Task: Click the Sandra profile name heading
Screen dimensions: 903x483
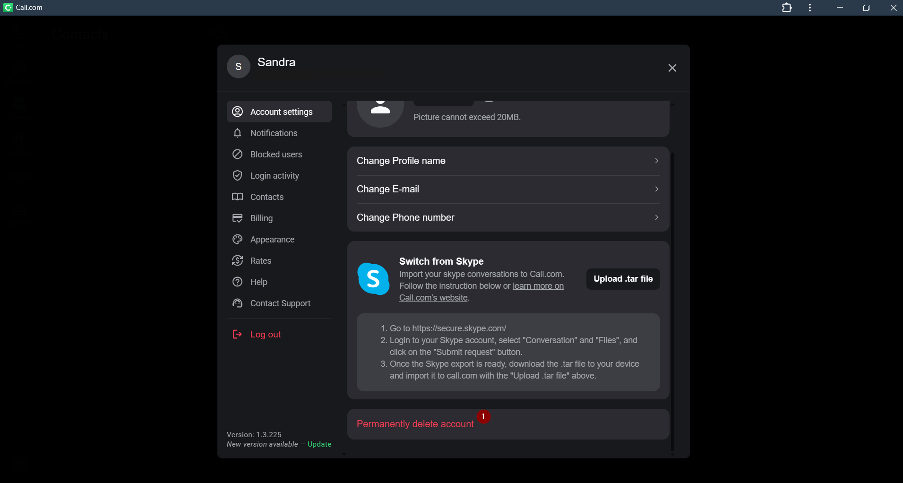Action: [276, 62]
